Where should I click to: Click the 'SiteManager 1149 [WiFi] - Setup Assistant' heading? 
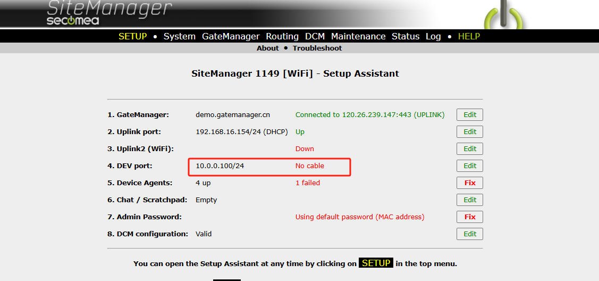(x=296, y=73)
